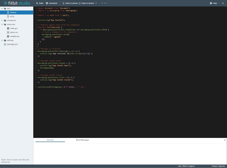
Task: Click the index.gui file icon
Action: pos(8,28)
